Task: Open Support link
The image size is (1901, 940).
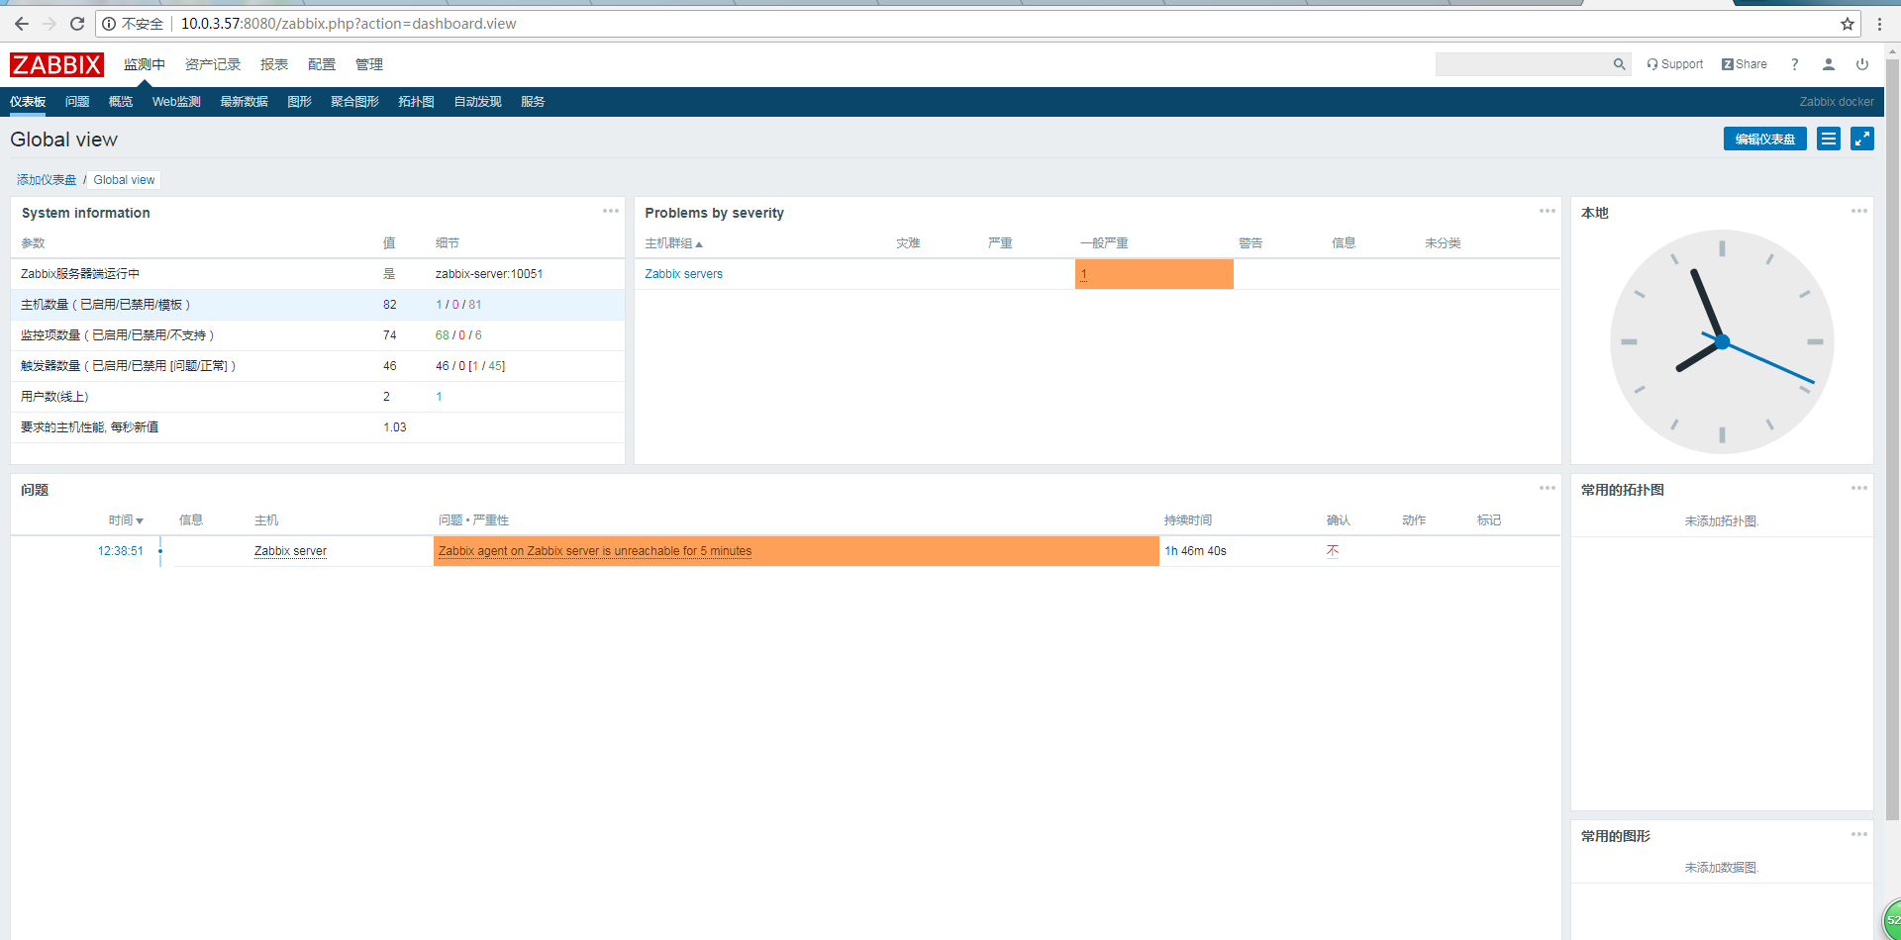Action: click(x=1674, y=64)
